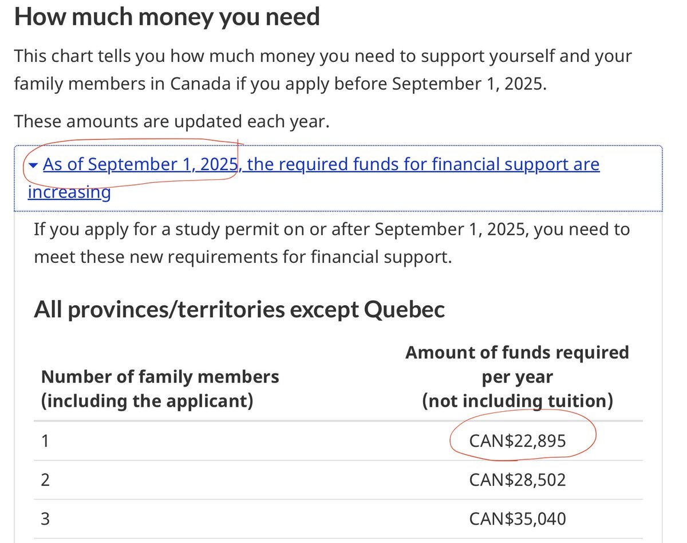Click the 'Amount of funds required per year' header
This screenshot has height=543, width=687.
(518, 365)
